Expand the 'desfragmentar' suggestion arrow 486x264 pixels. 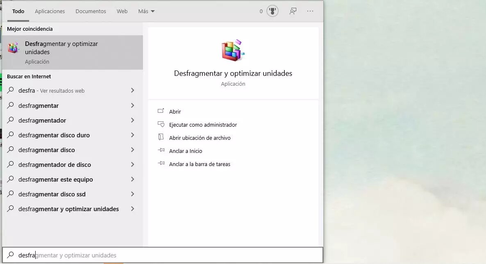(132, 105)
